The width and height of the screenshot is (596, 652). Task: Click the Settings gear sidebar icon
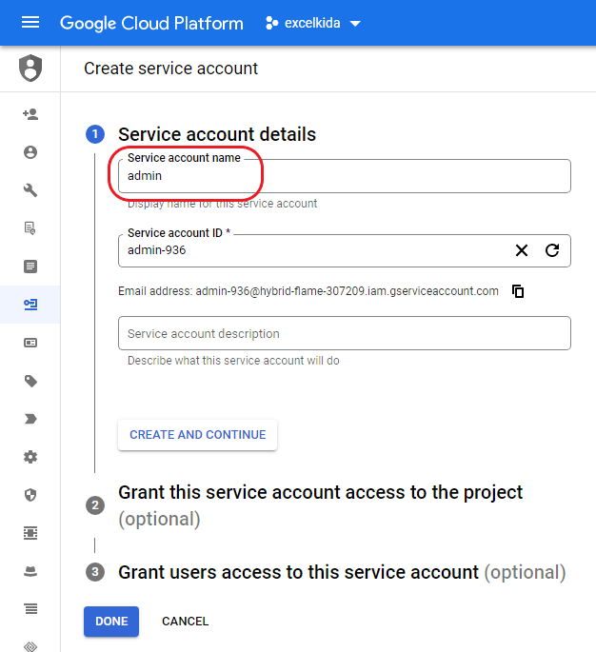click(30, 457)
